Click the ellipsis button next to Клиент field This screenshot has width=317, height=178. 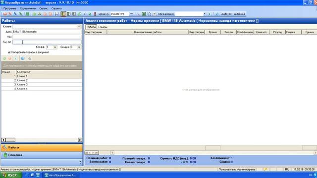click(79, 26)
